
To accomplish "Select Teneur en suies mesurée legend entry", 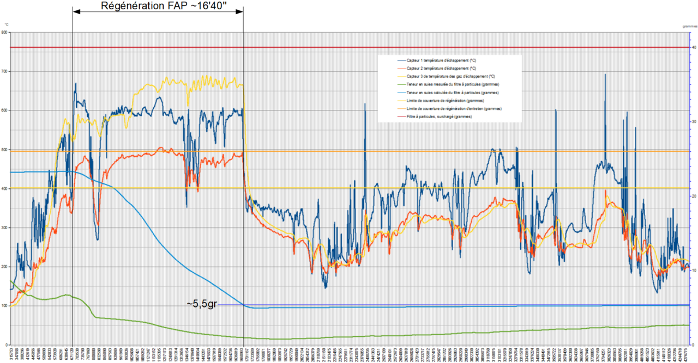I will [x=454, y=84].
